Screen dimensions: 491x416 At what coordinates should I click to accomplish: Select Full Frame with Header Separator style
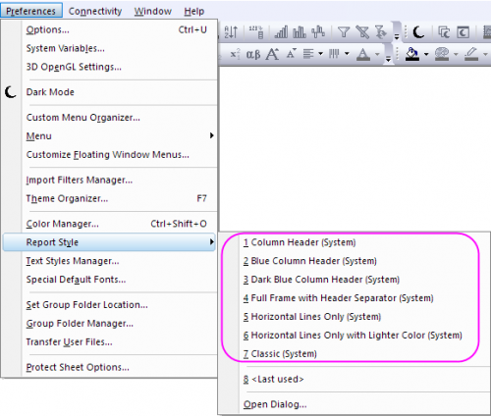pos(355,298)
